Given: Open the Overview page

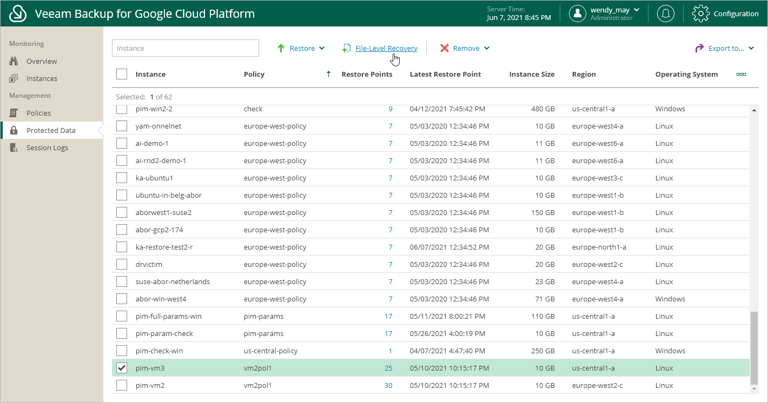Looking at the screenshot, I should coord(42,61).
